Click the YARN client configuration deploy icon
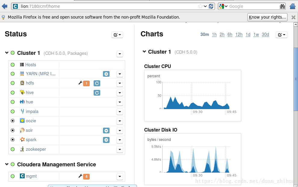Image resolution: width=298 pixels, height=187 pixels. point(106,74)
